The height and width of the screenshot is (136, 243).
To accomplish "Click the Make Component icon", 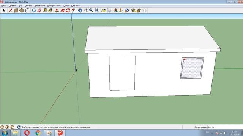I will tap(34, 11).
